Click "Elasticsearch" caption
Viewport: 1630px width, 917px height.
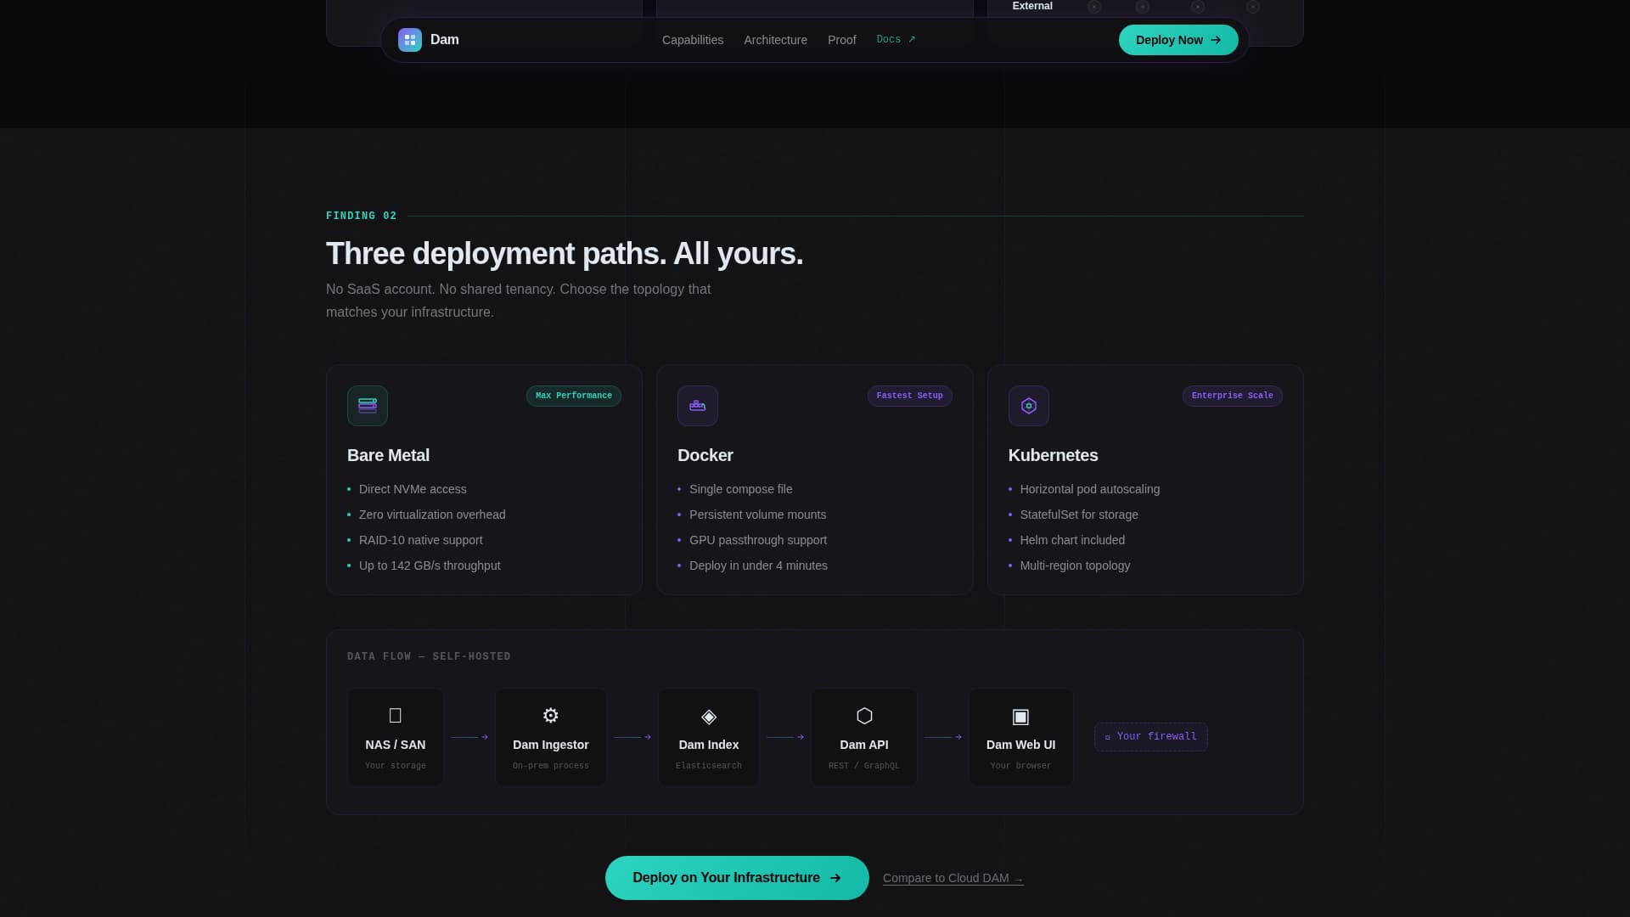point(709,766)
